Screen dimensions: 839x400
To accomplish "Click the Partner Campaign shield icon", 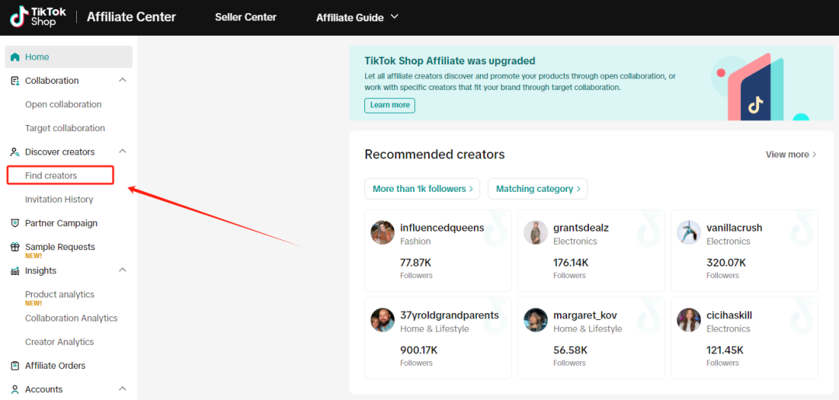I will (x=16, y=223).
